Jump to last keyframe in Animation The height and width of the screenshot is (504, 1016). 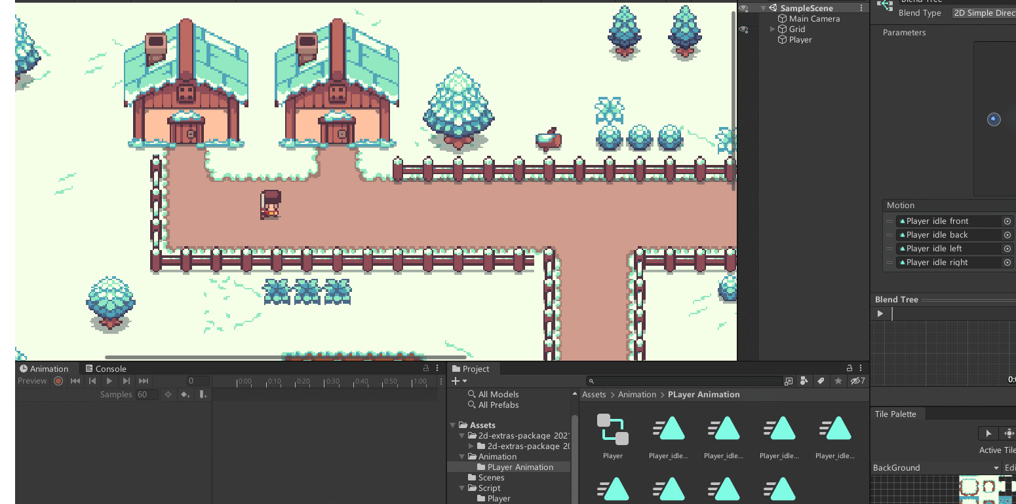click(x=144, y=381)
